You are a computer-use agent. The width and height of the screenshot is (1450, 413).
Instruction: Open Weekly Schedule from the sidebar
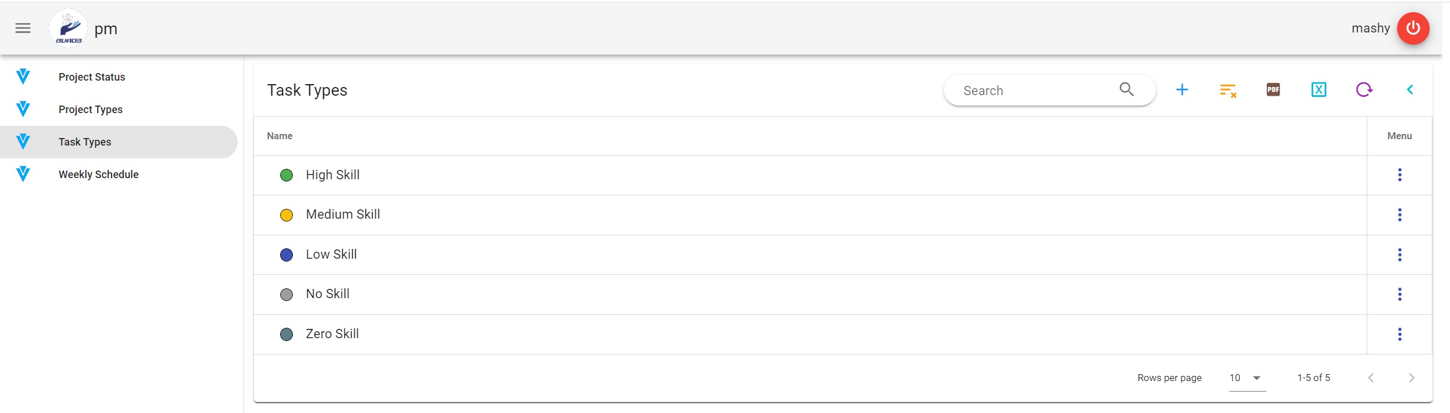[x=98, y=175]
